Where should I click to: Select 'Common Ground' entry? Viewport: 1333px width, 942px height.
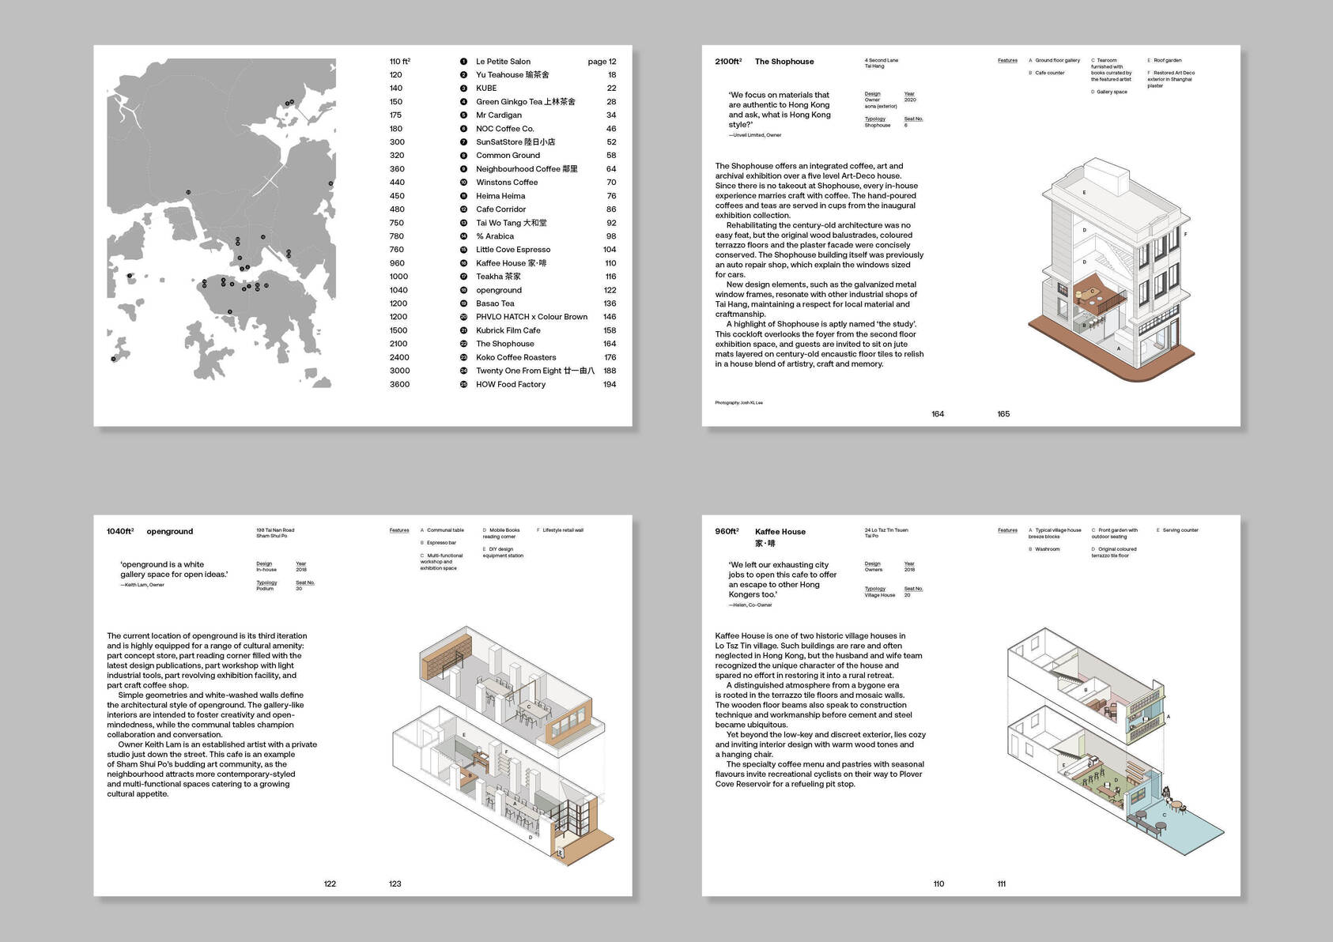[508, 156]
